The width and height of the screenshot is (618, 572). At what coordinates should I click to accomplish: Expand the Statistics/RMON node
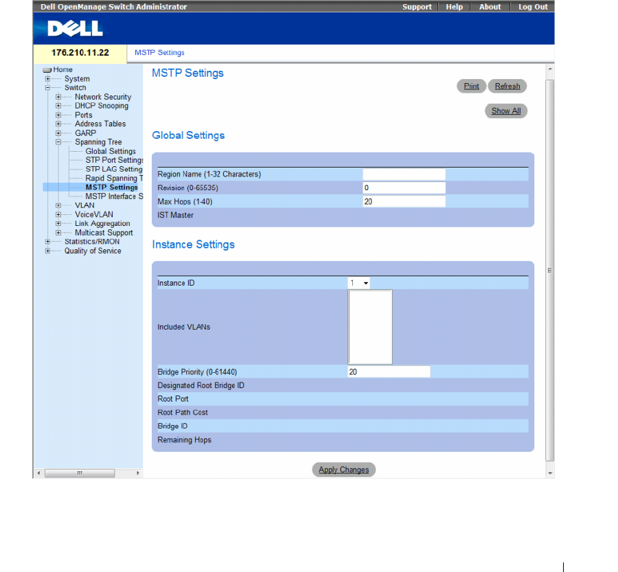tap(47, 242)
